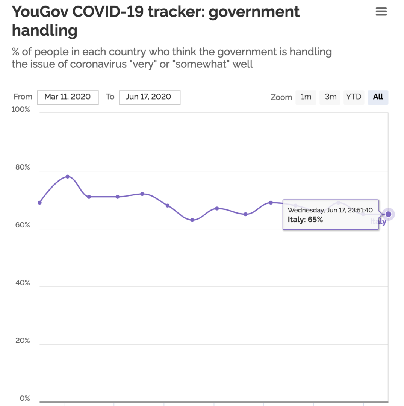This screenshot has height=406, width=404.
Task: Click the data point near 72%
Action: pos(142,194)
